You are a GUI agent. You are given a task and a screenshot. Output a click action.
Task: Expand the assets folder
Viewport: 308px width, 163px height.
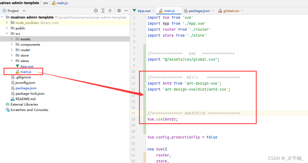pos(12,39)
